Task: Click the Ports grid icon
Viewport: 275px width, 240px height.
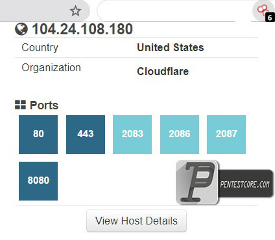Action: tap(20, 105)
